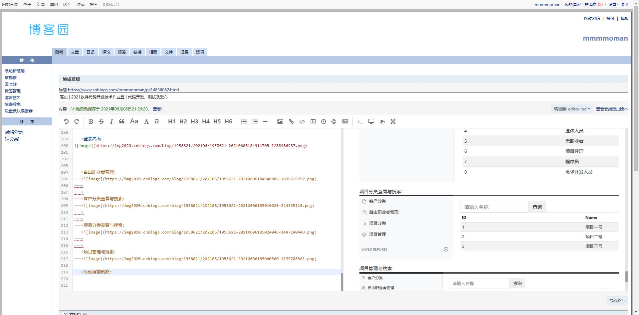639x315 pixels.
Task: Open 博客签名 in sidebar
Action: click(13, 98)
